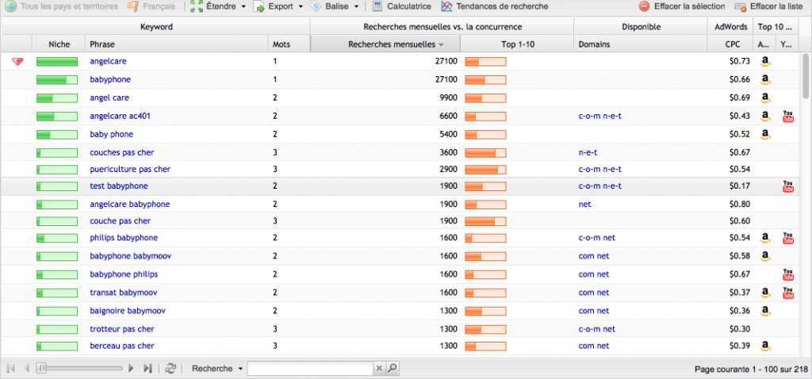Click the Français language button

[x=151, y=6]
